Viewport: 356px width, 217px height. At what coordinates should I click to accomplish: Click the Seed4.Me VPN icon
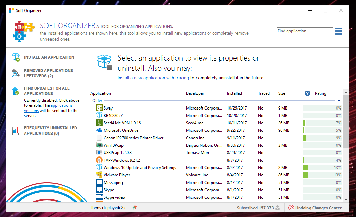tap(99, 123)
